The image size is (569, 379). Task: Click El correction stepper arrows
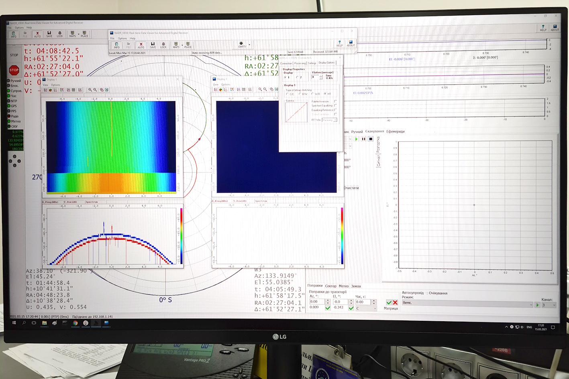[x=351, y=302]
